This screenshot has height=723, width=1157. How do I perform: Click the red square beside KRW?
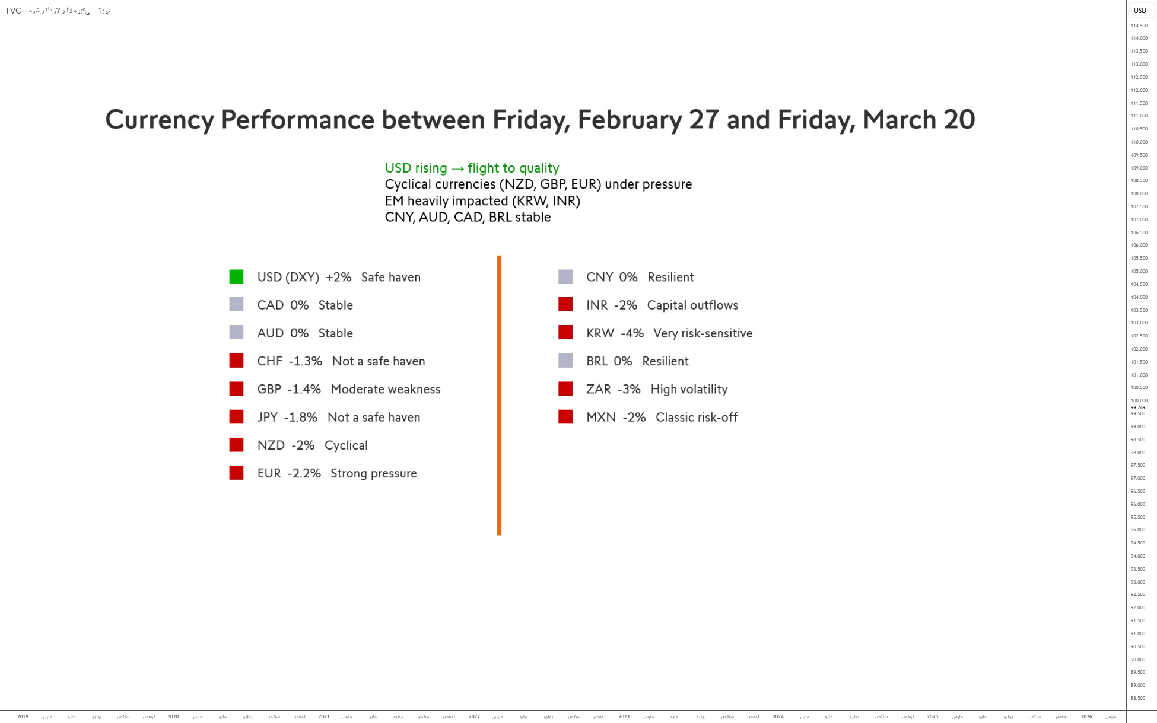(565, 332)
